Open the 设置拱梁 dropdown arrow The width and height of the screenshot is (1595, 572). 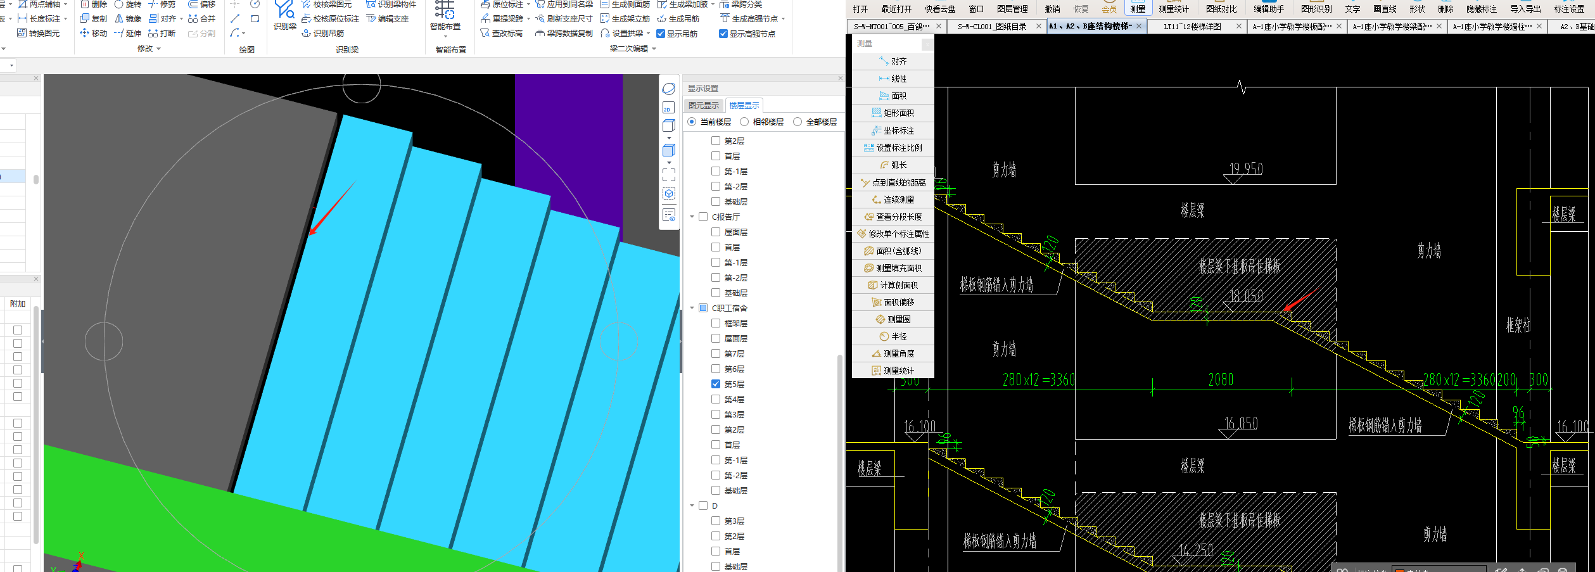click(648, 33)
